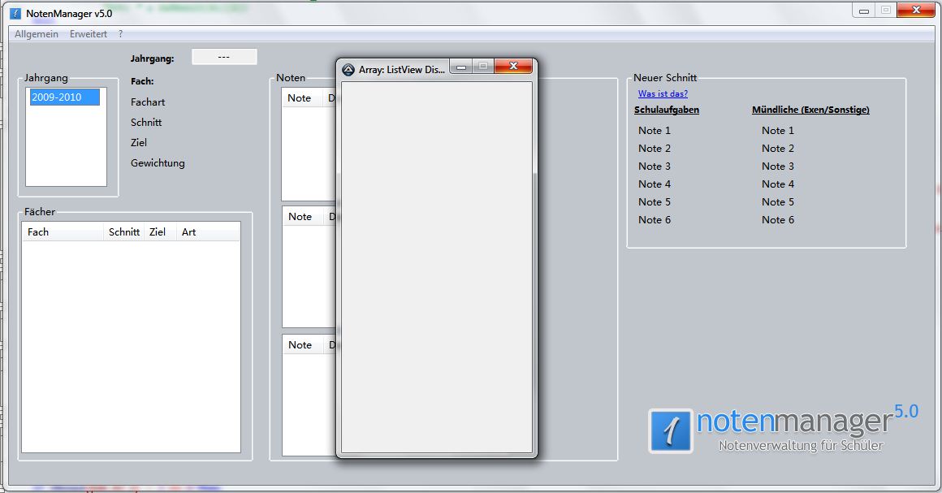942x493 pixels.
Task: Click the Schnitt column header in Fächer
Action: pyautogui.click(x=124, y=232)
